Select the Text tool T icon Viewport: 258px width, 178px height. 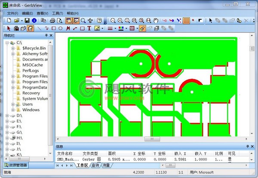(89, 28)
